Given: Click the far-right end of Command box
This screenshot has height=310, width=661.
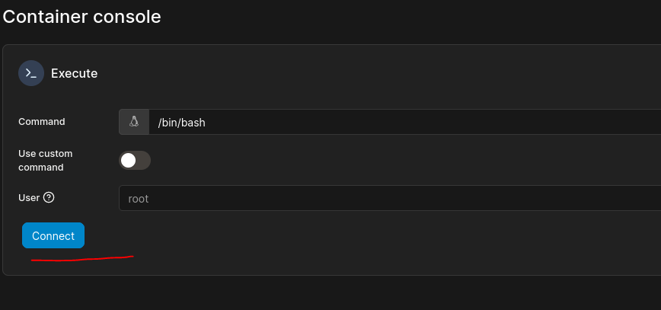Looking at the screenshot, I should click(653, 122).
